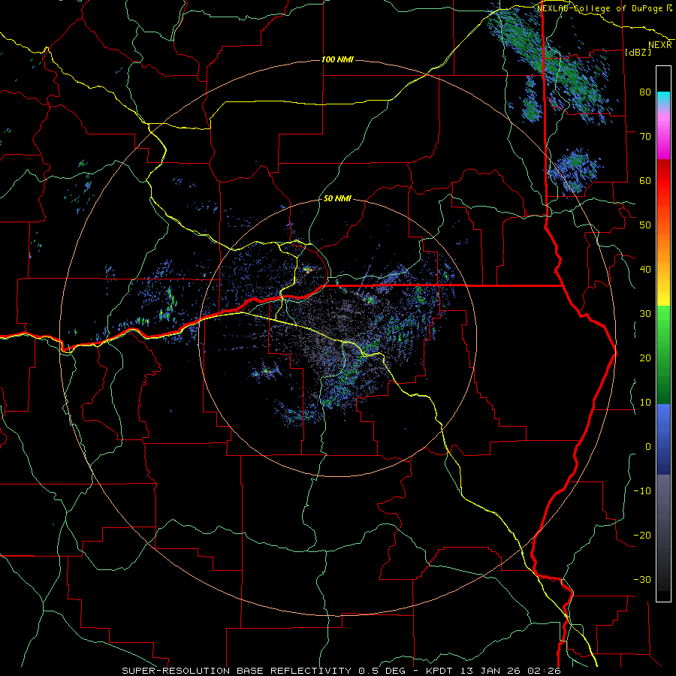Select the blue segment of the color bar
This screenshot has height=676, width=676.
click(x=663, y=439)
